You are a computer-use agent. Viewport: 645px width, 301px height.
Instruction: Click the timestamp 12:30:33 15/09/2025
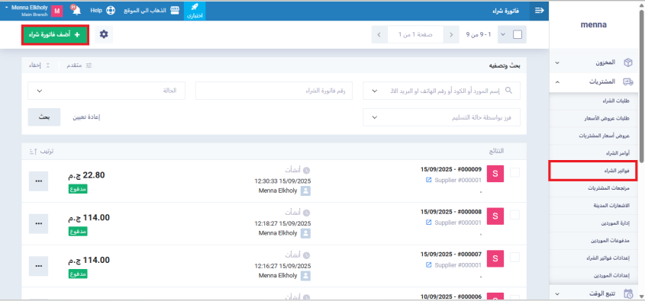coord(282,181)
